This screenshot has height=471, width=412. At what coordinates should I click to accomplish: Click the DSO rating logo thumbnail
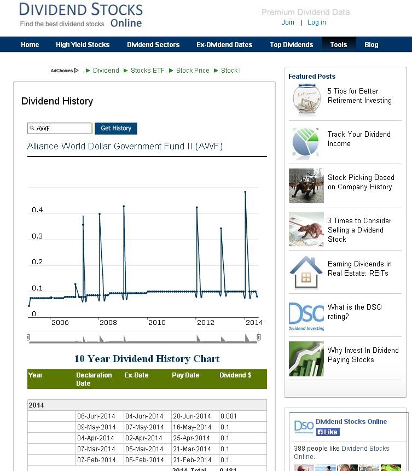tap(306, 316)
